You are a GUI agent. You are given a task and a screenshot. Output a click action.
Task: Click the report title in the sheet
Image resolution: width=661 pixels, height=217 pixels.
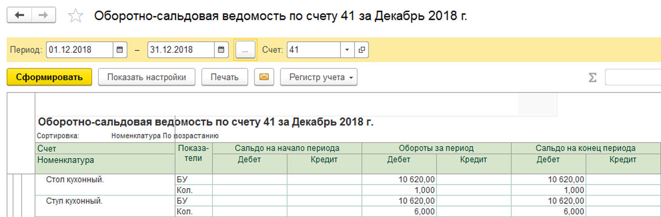[x=205, y=122]
